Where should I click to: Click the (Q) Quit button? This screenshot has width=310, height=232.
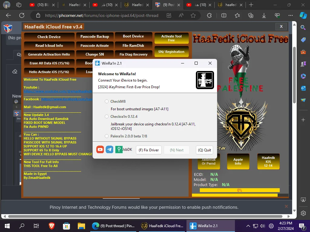coord(204,150)
